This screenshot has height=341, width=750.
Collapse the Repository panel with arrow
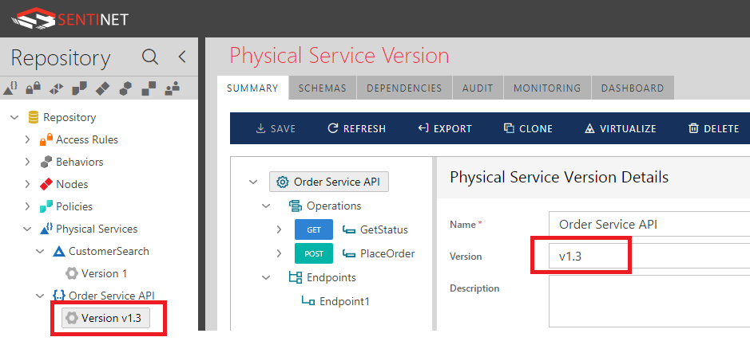[x=182, y=57]
